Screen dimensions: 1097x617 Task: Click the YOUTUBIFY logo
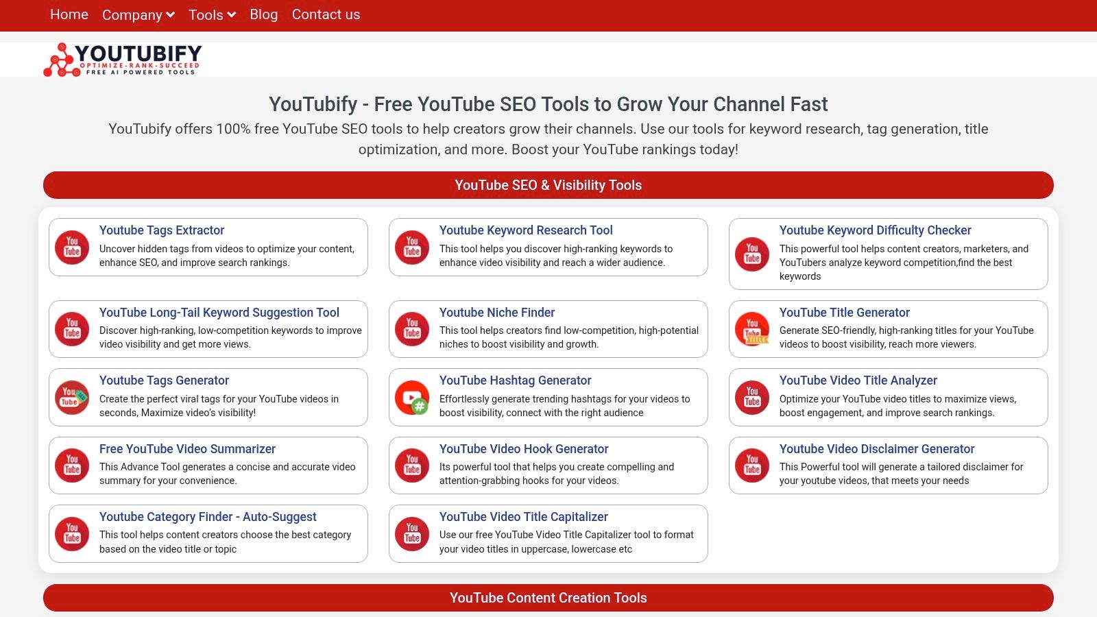point(123,59)
